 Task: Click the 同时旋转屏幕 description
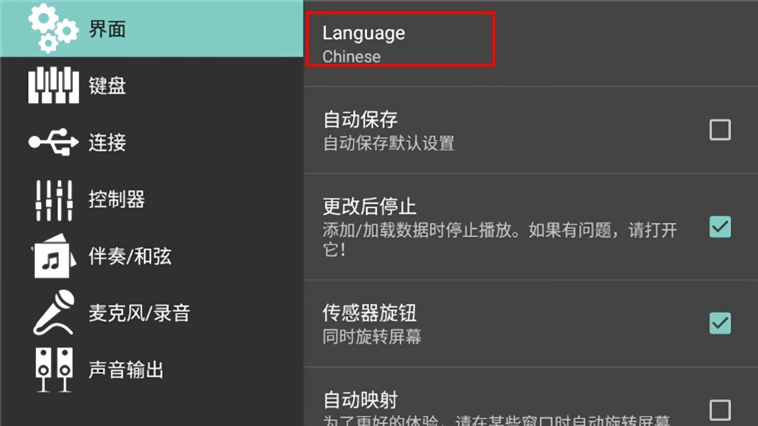[372, 337]
